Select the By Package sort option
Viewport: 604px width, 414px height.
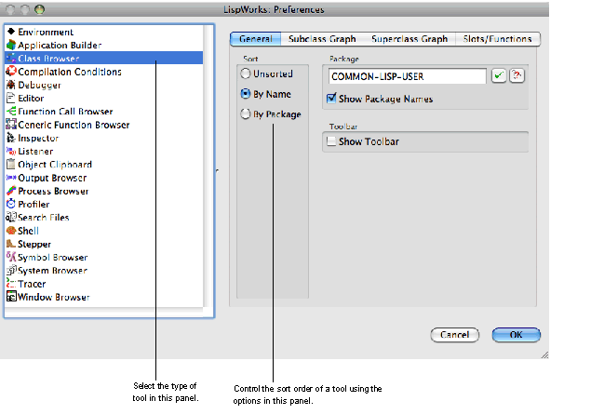[246, 114]
